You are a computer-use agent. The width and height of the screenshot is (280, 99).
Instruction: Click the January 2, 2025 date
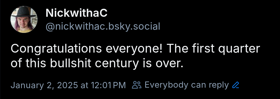point(44,85)
